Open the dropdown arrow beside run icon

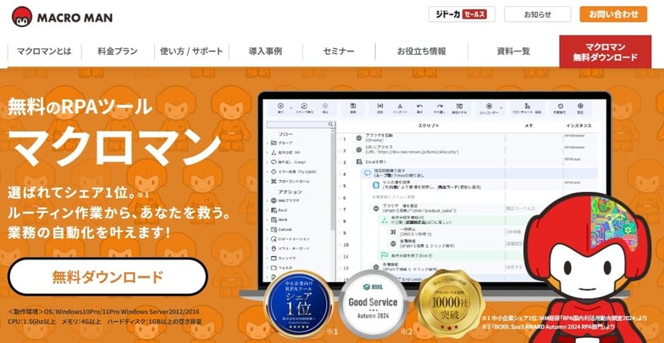pos(291,108)
